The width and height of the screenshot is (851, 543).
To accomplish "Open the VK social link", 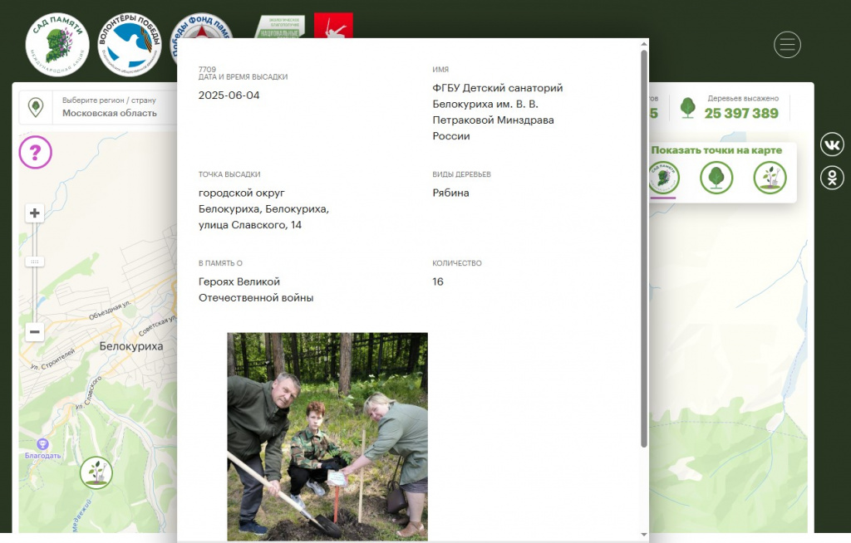I will click(x=832, y=144).
